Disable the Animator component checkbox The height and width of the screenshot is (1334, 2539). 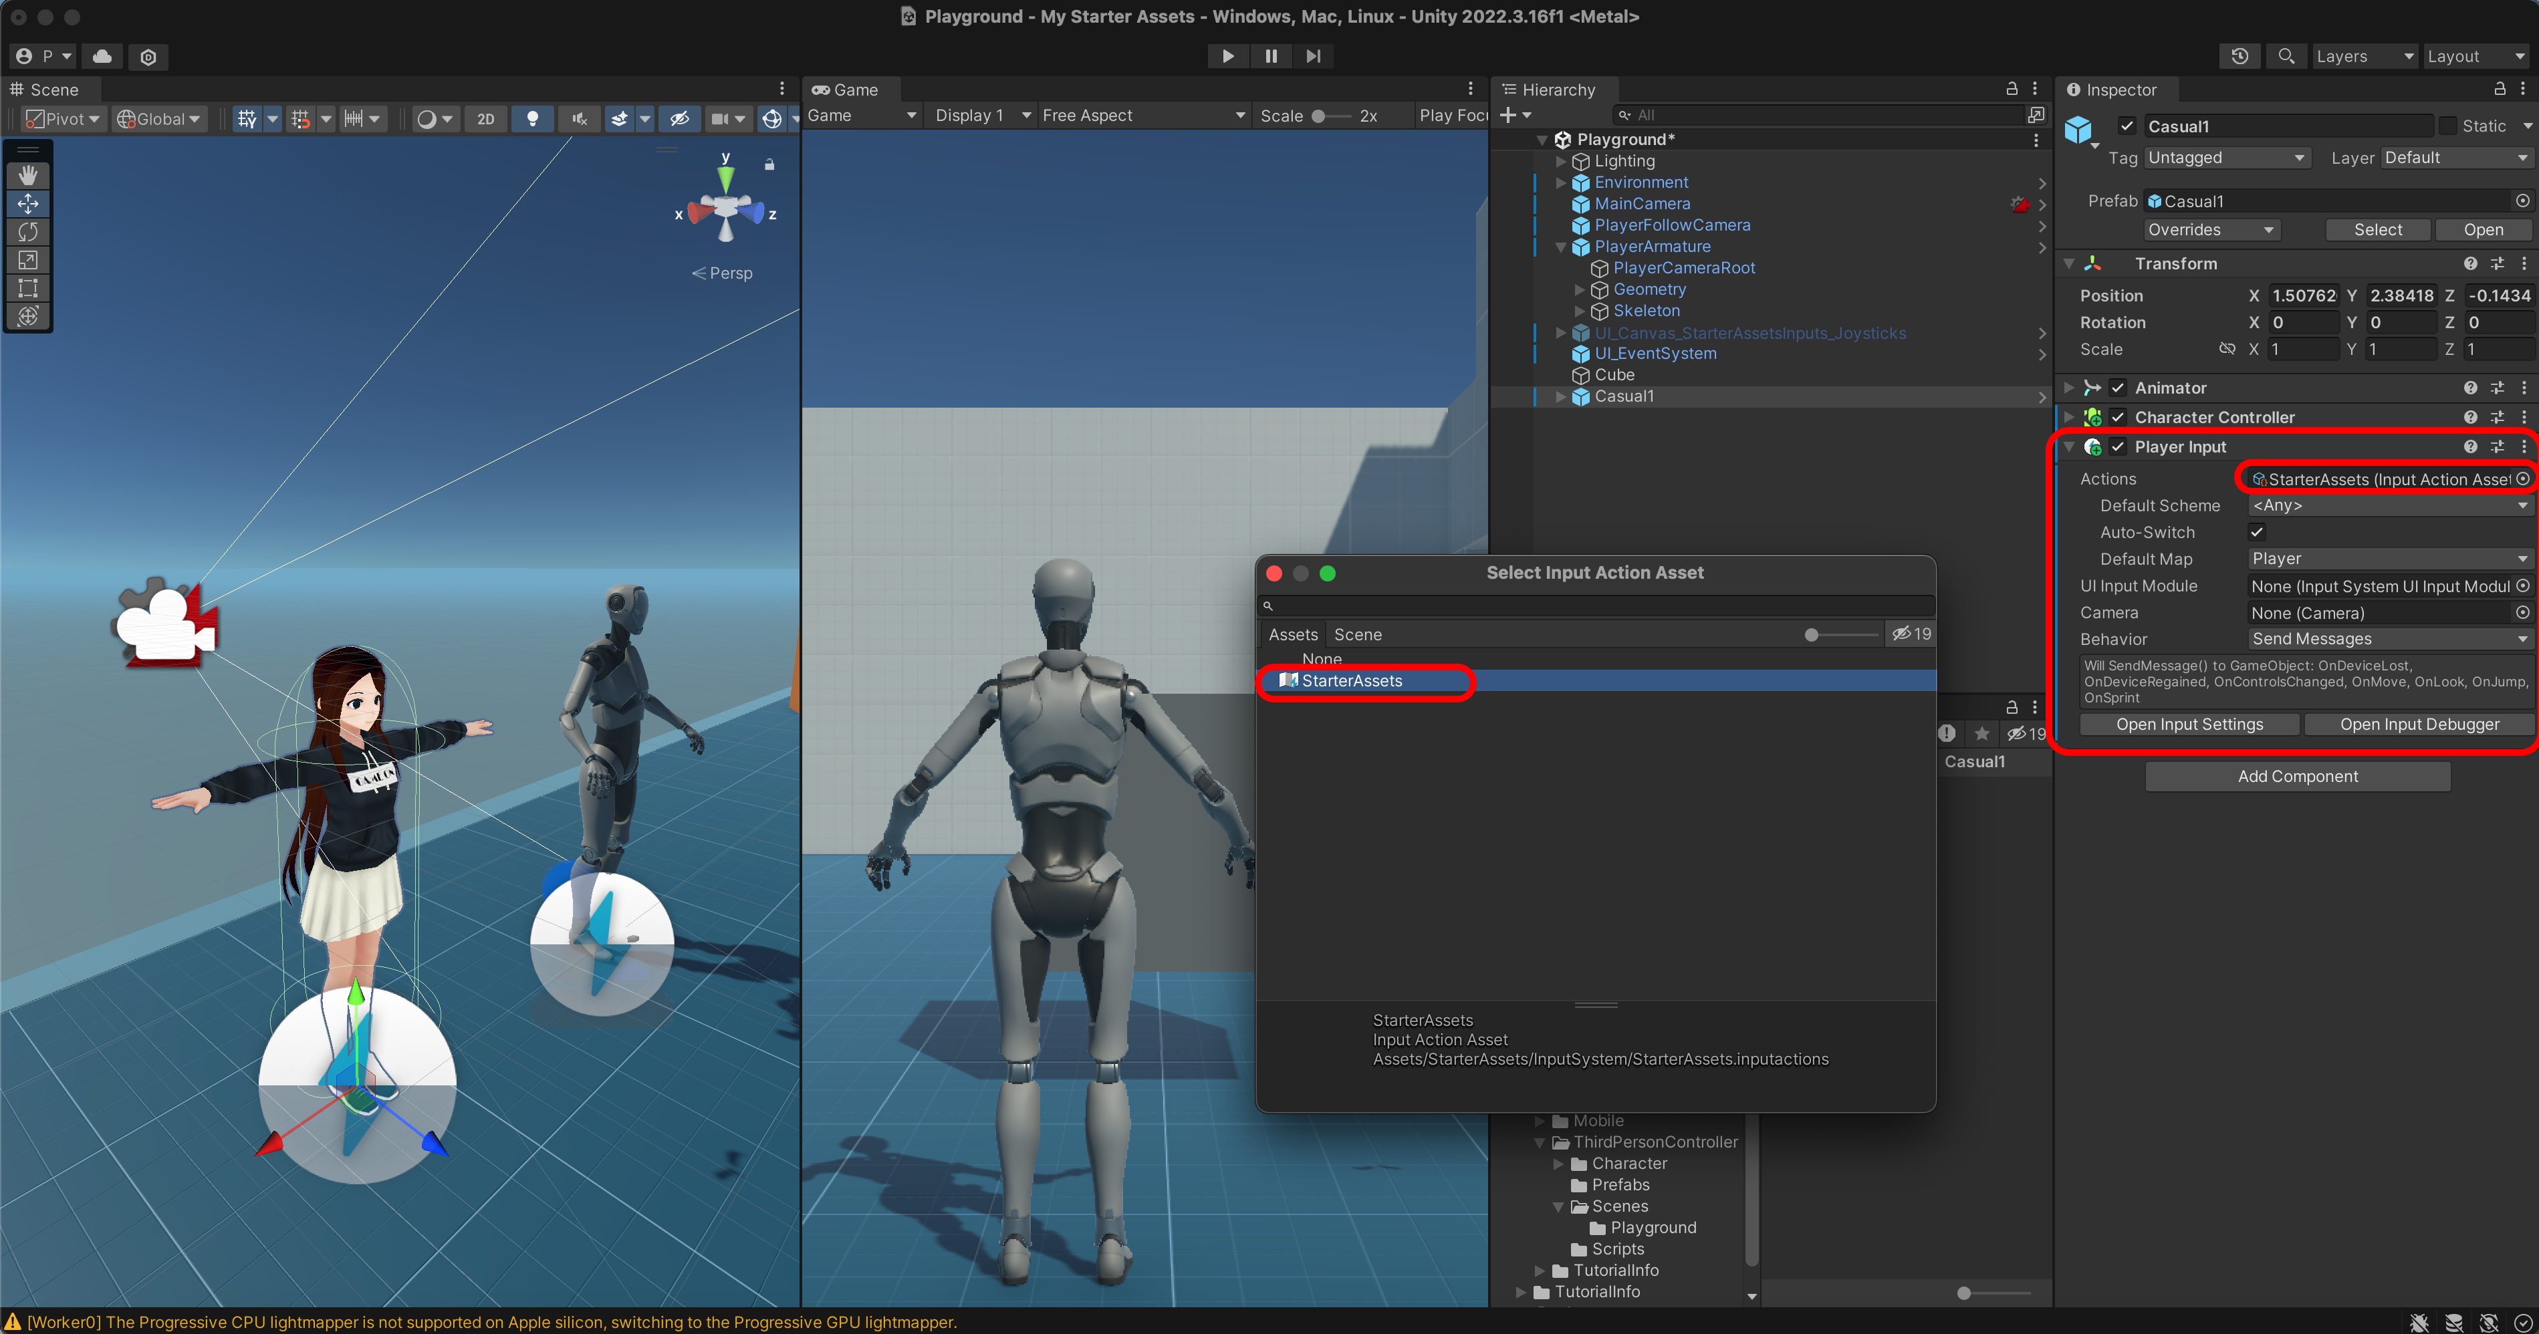pos(2117,387)
